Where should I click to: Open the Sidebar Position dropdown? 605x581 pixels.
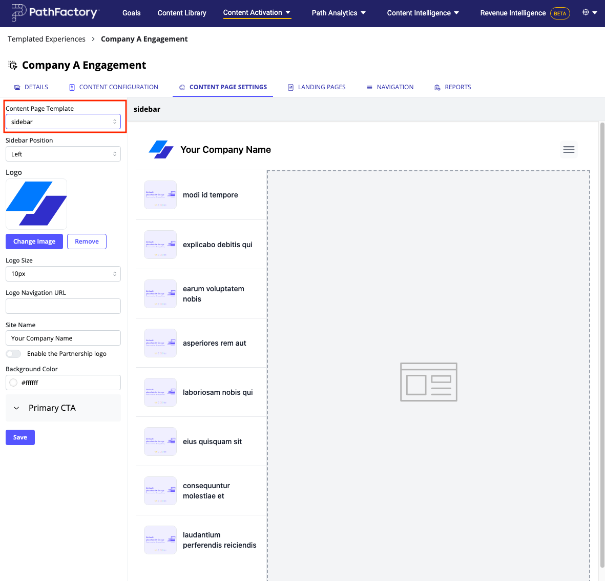[x=63, y=154]
